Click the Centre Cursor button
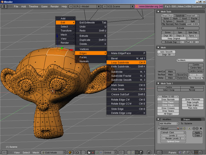 click(x=196, y=71)
